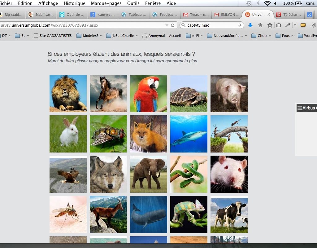Open the Fous bookmark folder
This screenshot has height=248, width=317.
(x=284, y=36)
